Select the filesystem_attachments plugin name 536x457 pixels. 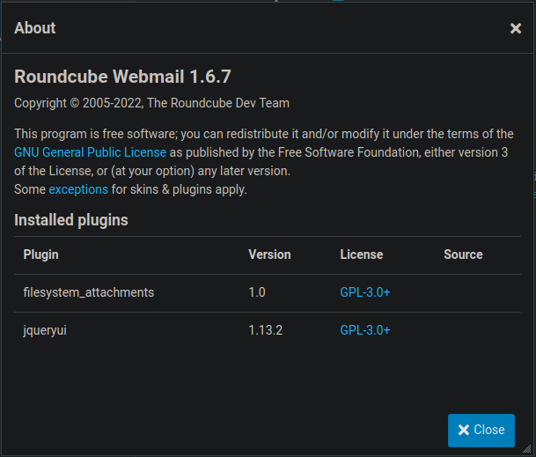point(89,292)
